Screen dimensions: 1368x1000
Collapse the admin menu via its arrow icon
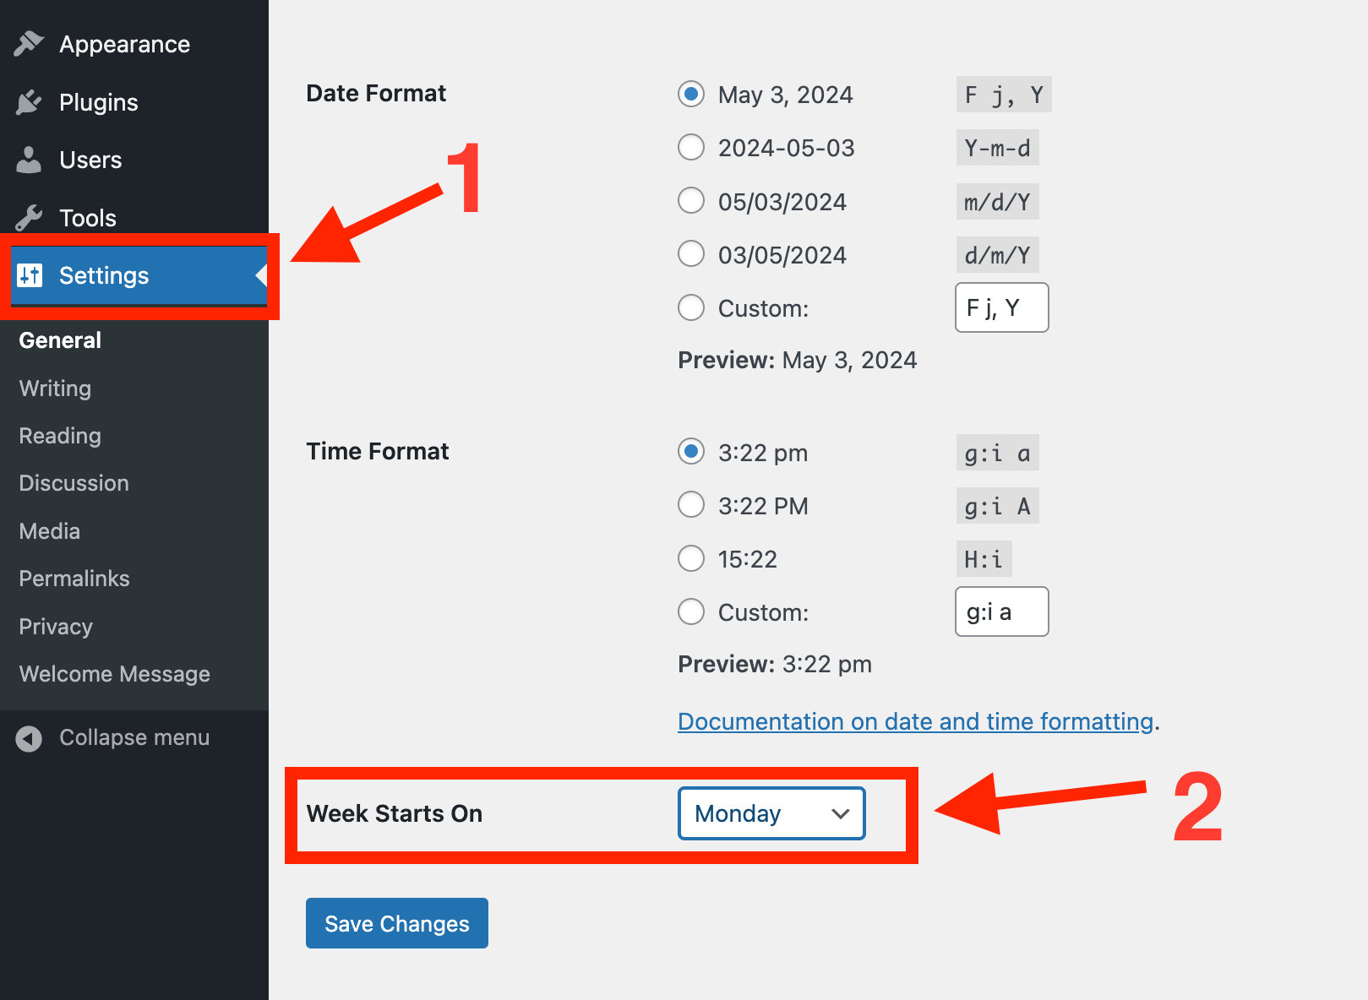[29, 737]
